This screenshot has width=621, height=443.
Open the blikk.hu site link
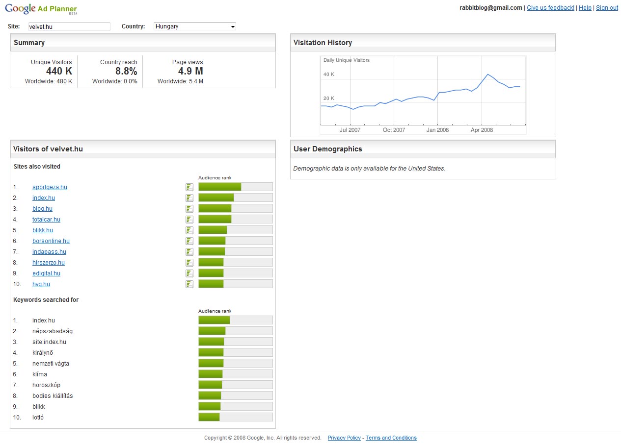(43, 230)
